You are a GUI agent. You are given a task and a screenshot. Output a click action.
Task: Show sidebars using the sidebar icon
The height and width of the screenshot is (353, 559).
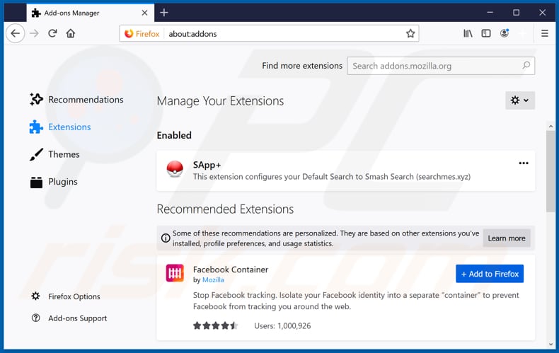(x=486, y=33)
